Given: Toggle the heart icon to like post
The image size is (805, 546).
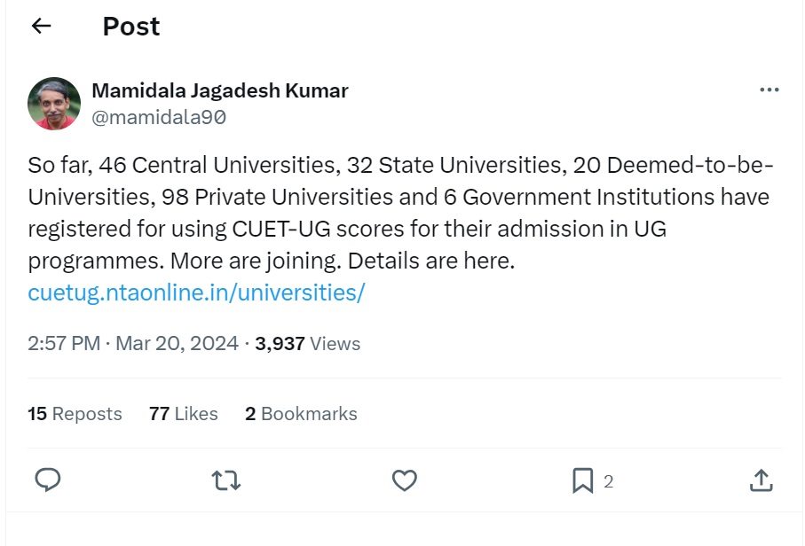Looking at the screenshot, I should point(405,480).
